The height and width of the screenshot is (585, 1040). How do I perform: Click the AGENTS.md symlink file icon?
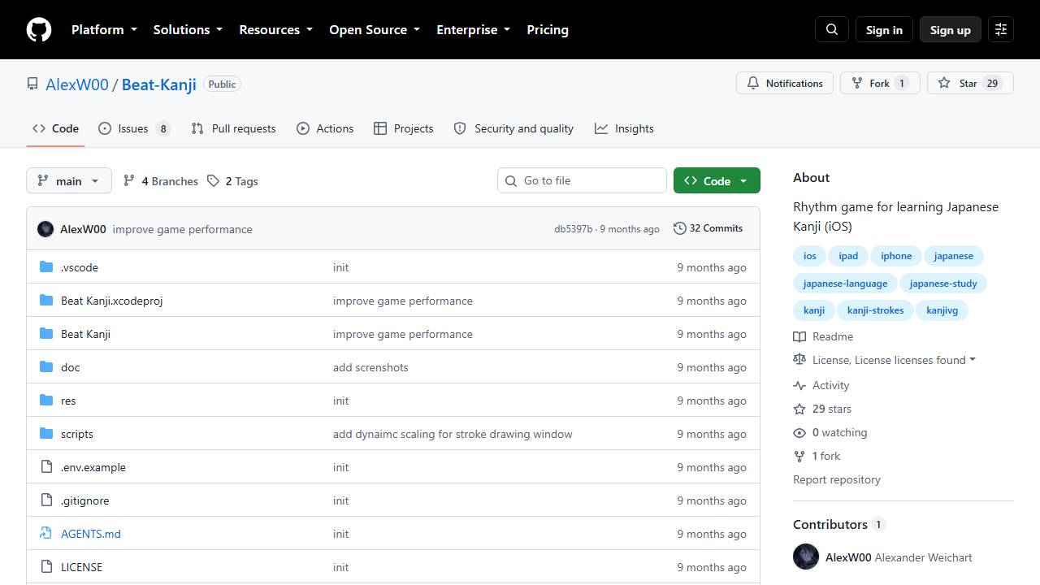click(x=46, y=534)
